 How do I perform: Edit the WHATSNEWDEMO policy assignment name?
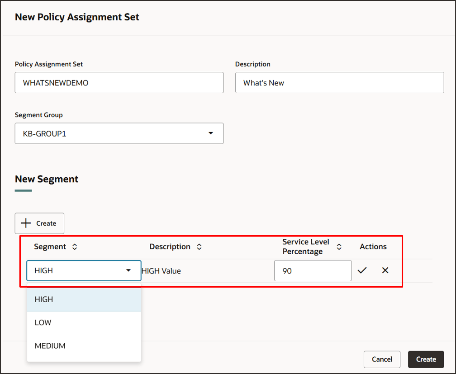point(119,82)
